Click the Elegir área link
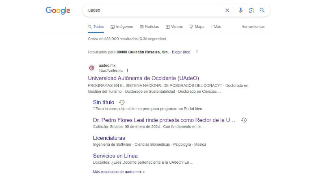 [181, 52]
